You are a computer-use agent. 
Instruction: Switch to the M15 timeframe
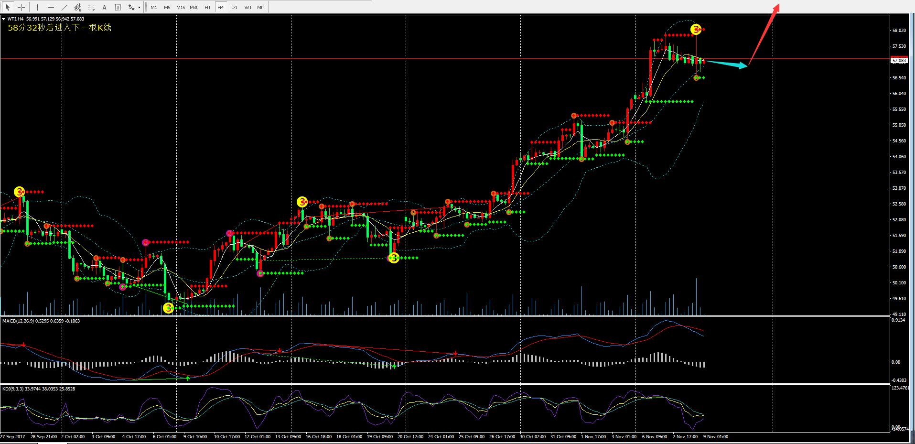coord(181,7)
